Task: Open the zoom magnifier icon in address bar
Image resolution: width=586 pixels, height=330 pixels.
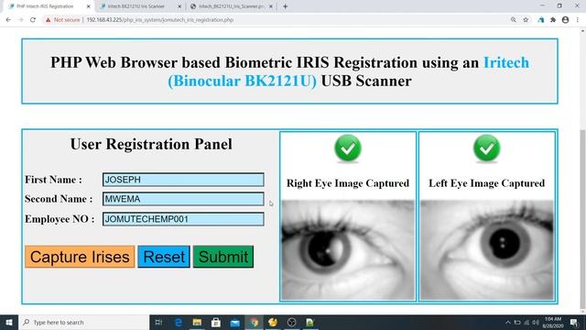Action: point(514,20)
